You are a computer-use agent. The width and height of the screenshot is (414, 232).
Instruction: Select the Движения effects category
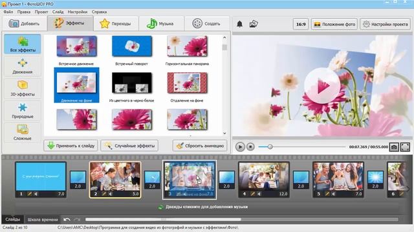point(23,66)
